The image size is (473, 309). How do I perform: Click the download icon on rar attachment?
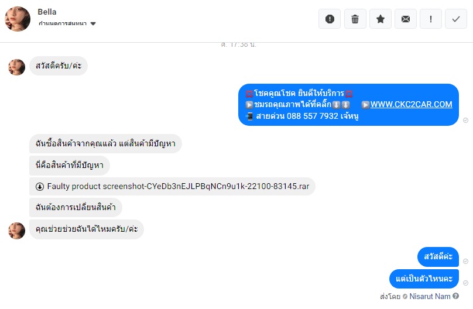click(x=40, y=187)
